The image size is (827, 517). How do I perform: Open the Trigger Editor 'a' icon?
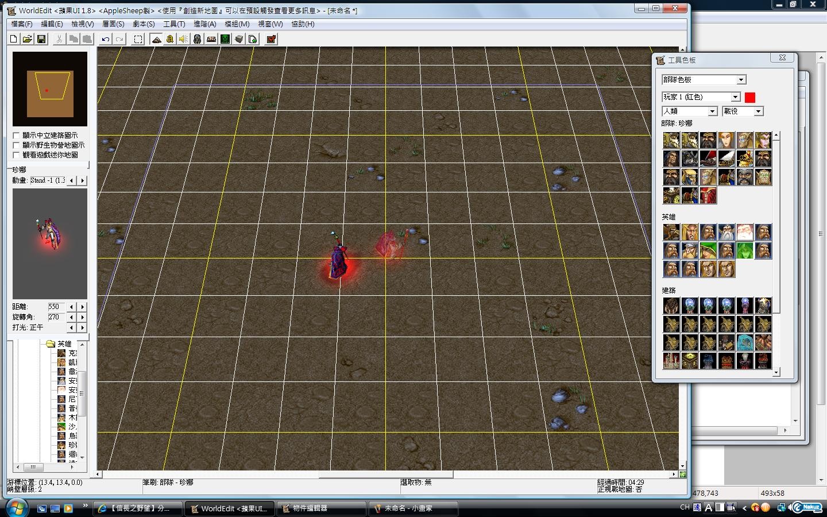170,39
